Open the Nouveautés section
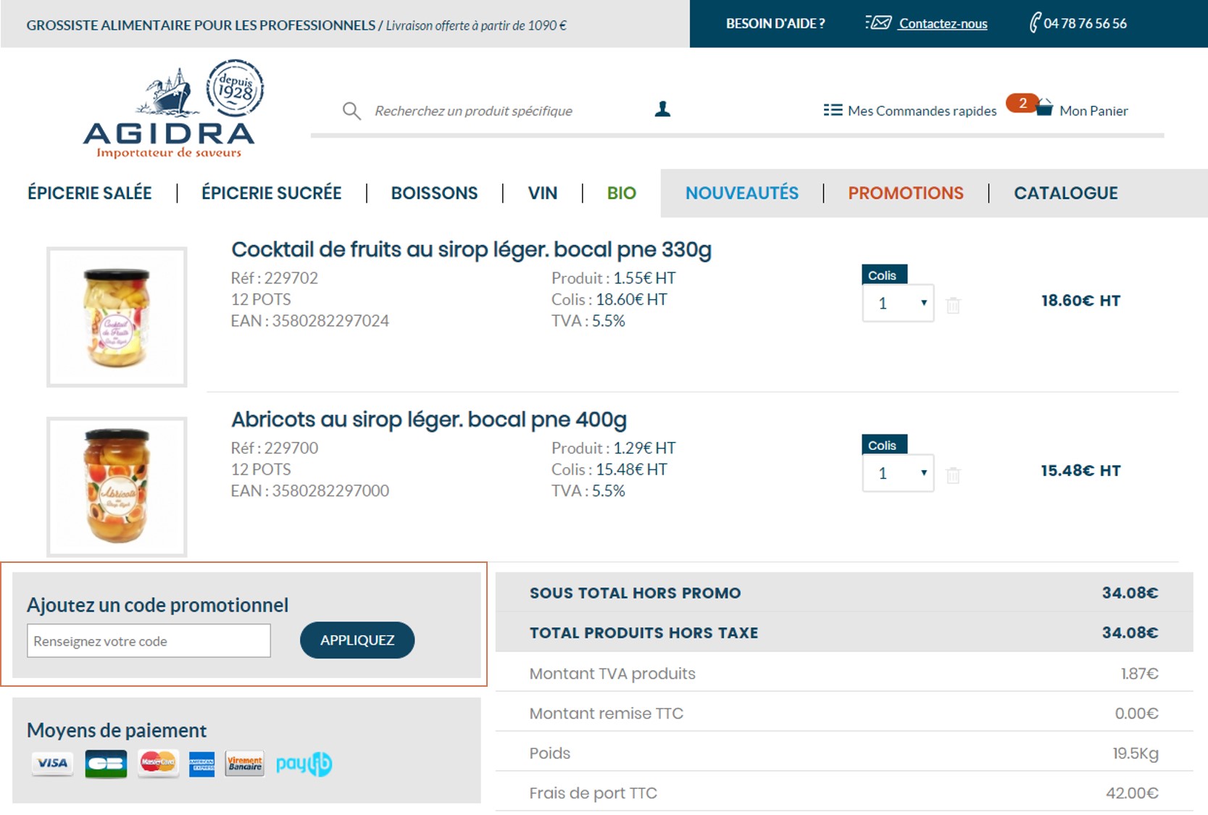This screenshot has width=1208, height=815. 741,193
